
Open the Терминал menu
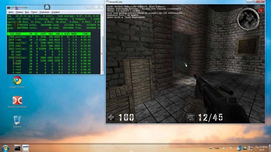point(44,12)
